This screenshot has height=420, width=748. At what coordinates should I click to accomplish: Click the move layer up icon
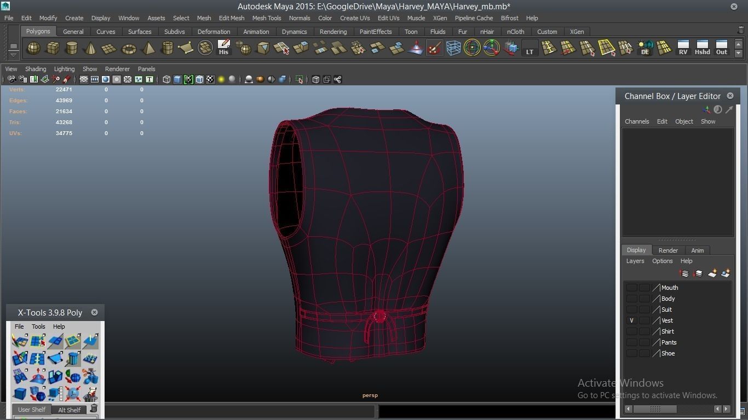click(x=684, y=273)
